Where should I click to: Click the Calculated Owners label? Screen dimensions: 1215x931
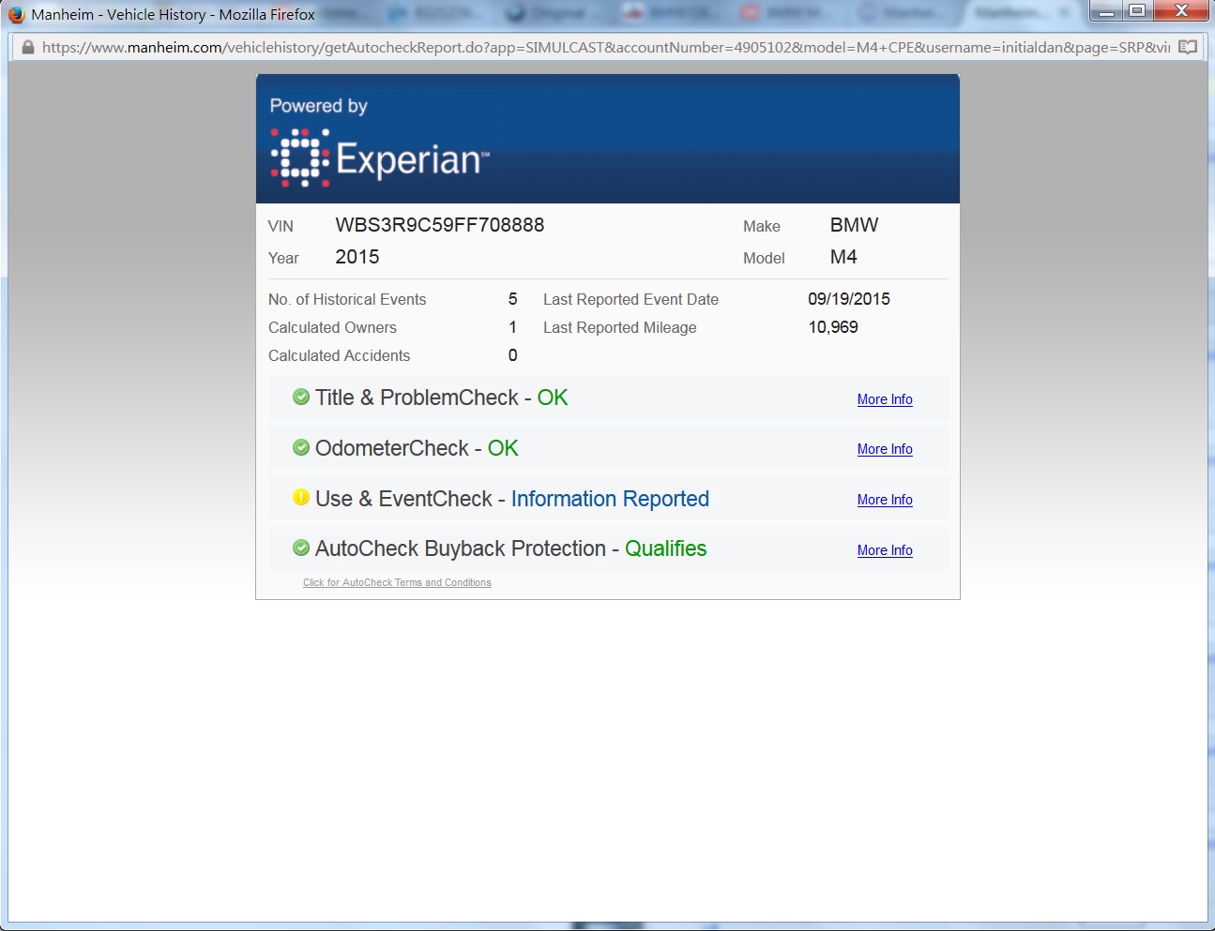(x=332, y=327)
